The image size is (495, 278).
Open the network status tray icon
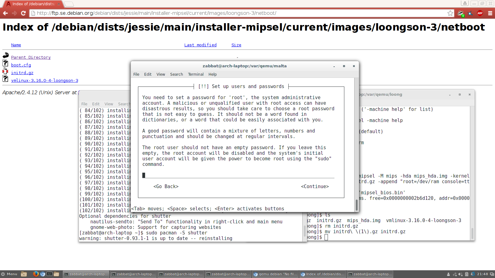455,274
